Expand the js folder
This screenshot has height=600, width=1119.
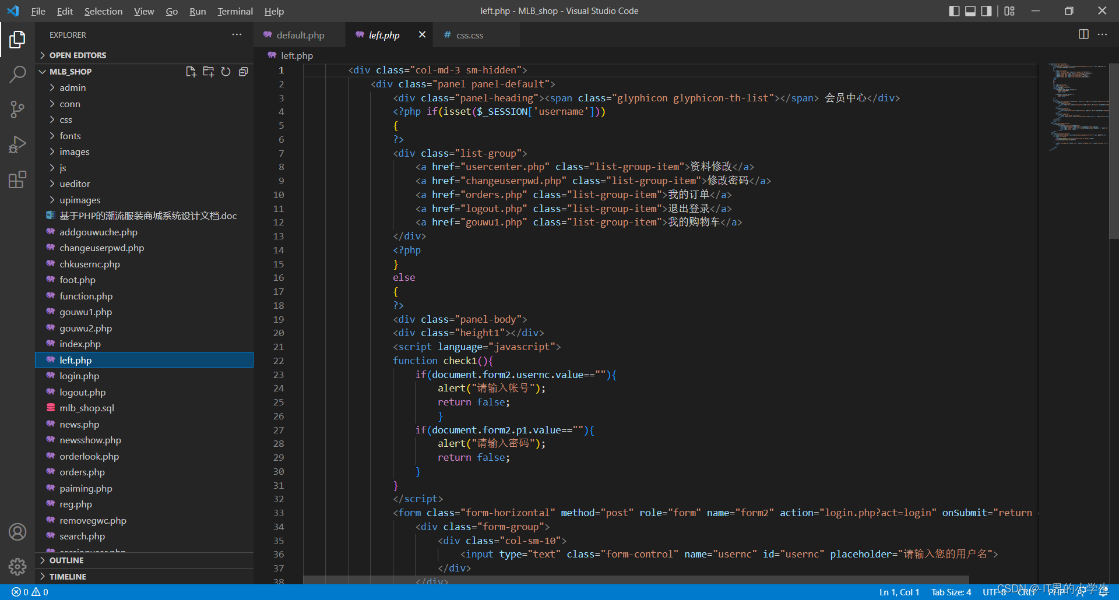[145, 168]
